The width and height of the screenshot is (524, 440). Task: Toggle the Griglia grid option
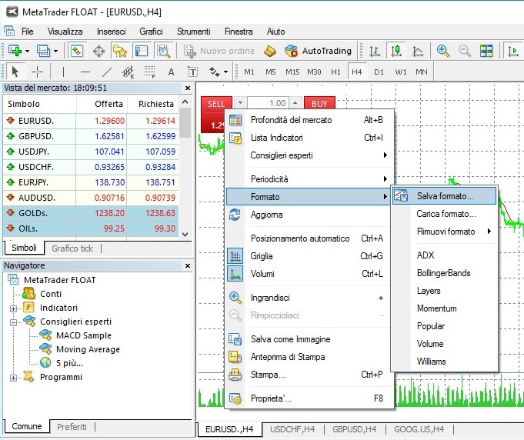262,256
